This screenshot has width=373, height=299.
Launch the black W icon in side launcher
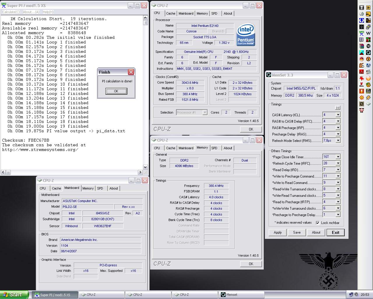click(x=368, y=33)
